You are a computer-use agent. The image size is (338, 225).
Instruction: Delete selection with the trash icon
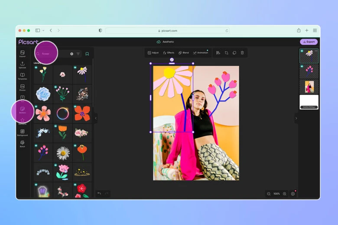point(242,53)
